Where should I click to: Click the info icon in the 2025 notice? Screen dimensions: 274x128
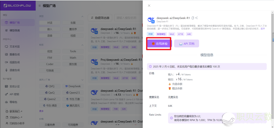coord(150,66)
